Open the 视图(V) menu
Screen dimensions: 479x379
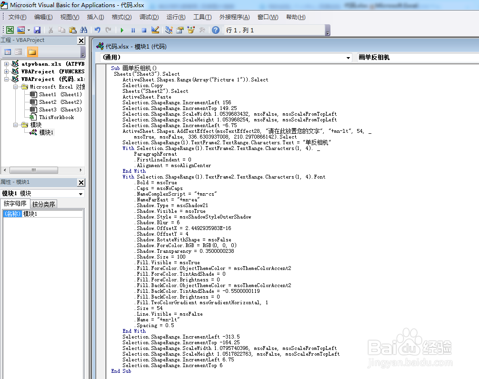[70, 17]
